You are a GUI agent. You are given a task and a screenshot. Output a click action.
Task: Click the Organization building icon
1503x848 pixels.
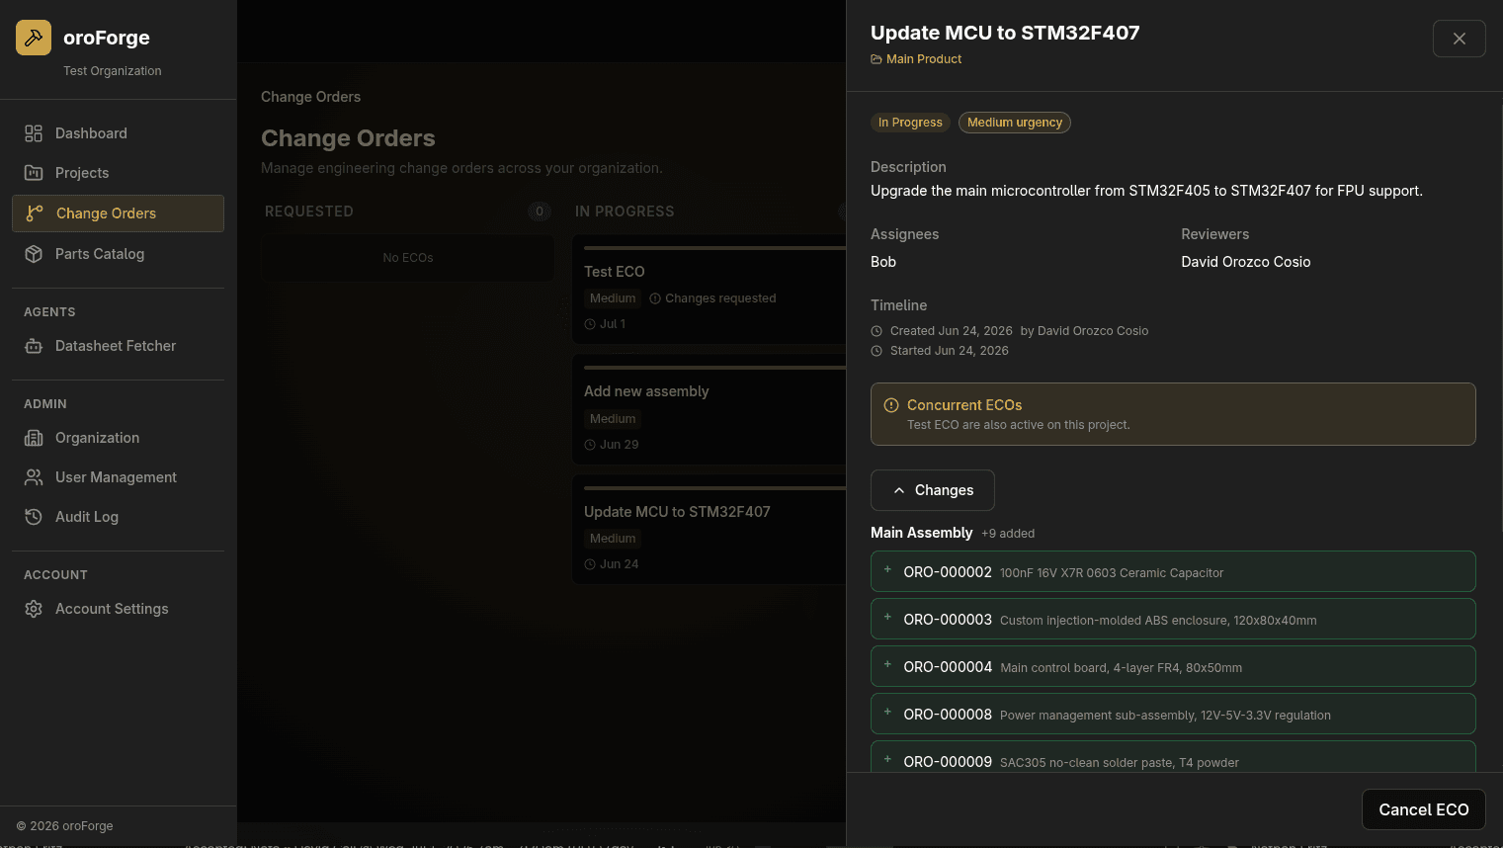click(x=34, y=438)
